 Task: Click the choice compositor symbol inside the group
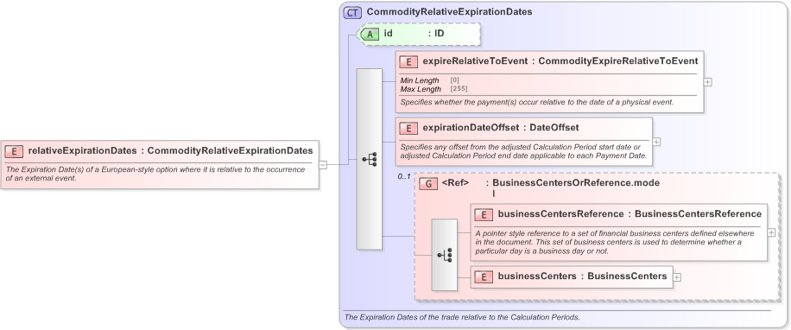445,255
